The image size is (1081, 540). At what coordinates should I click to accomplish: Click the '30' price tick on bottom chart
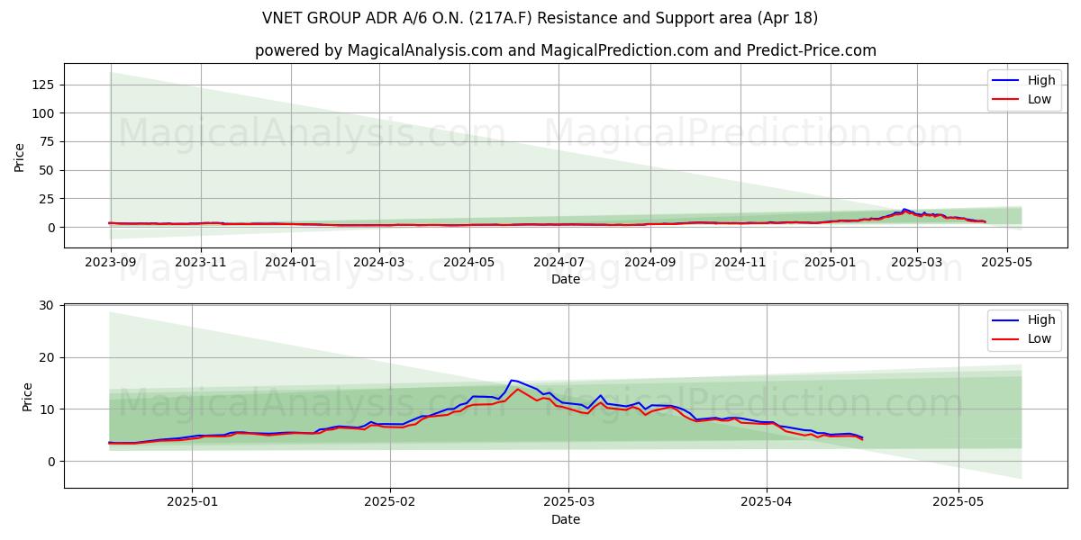click(x=47, y=306)
